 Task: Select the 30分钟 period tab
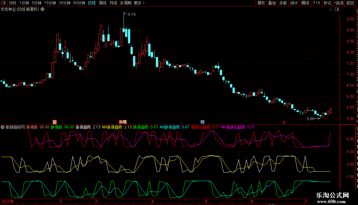(65, 3)
